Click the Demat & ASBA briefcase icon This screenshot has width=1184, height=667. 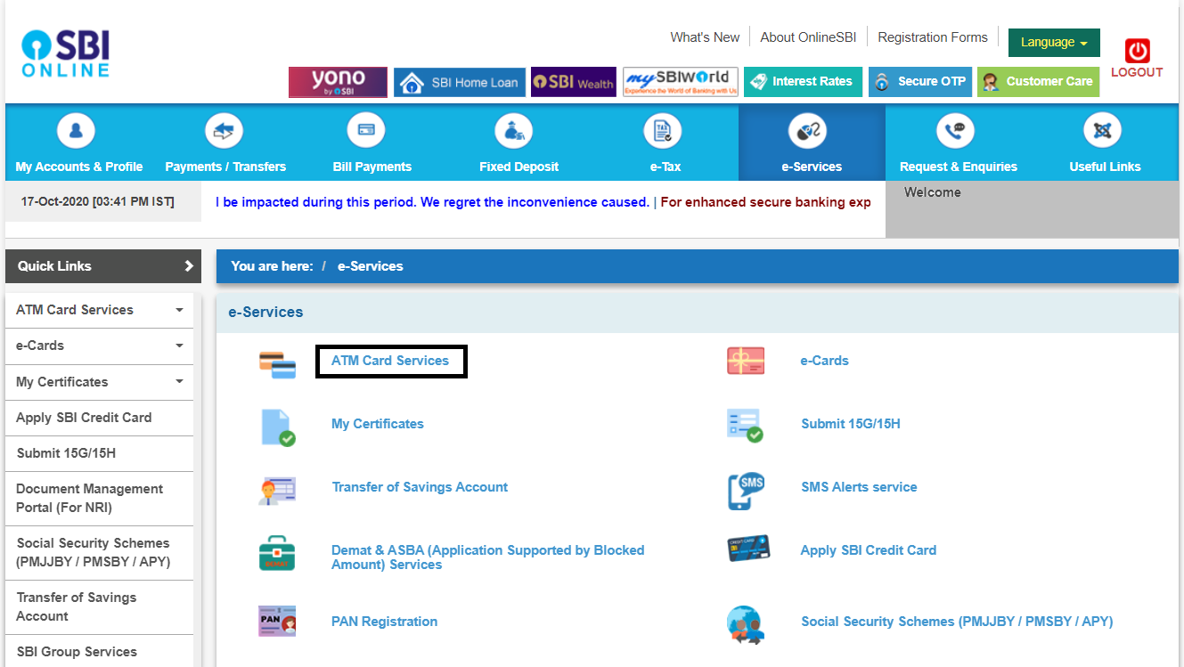pyautogui.click(x=277, y=553)
